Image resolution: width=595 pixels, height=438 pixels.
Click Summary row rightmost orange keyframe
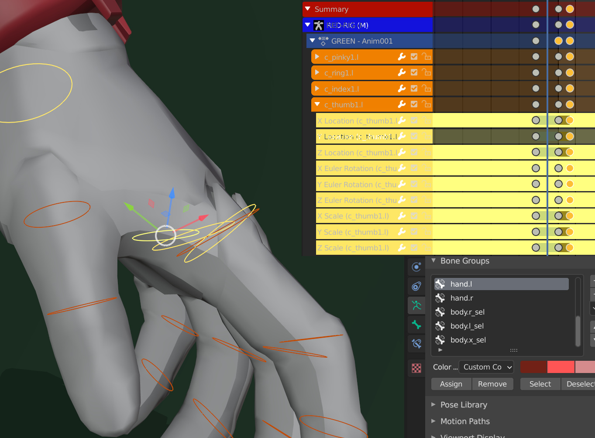[570, 9]
